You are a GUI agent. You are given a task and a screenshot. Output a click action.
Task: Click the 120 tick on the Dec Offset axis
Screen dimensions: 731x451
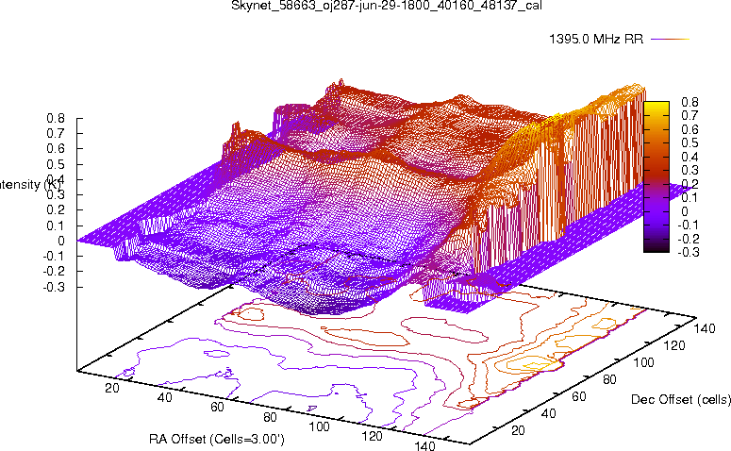[674, 345]
